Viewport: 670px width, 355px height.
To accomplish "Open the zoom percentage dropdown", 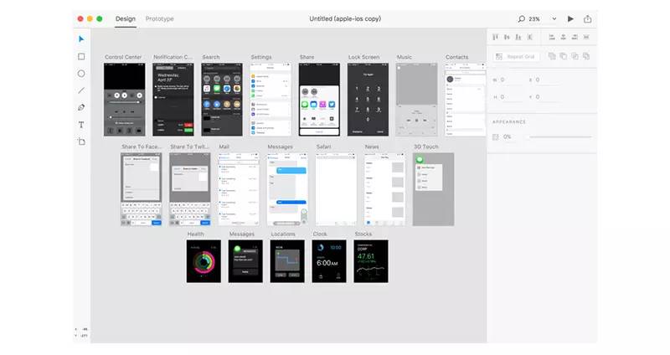I will (x=553, y=18).
